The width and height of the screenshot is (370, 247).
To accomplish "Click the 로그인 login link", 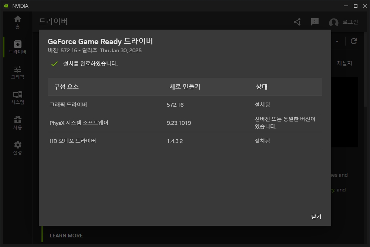I will tap(350, 22).
